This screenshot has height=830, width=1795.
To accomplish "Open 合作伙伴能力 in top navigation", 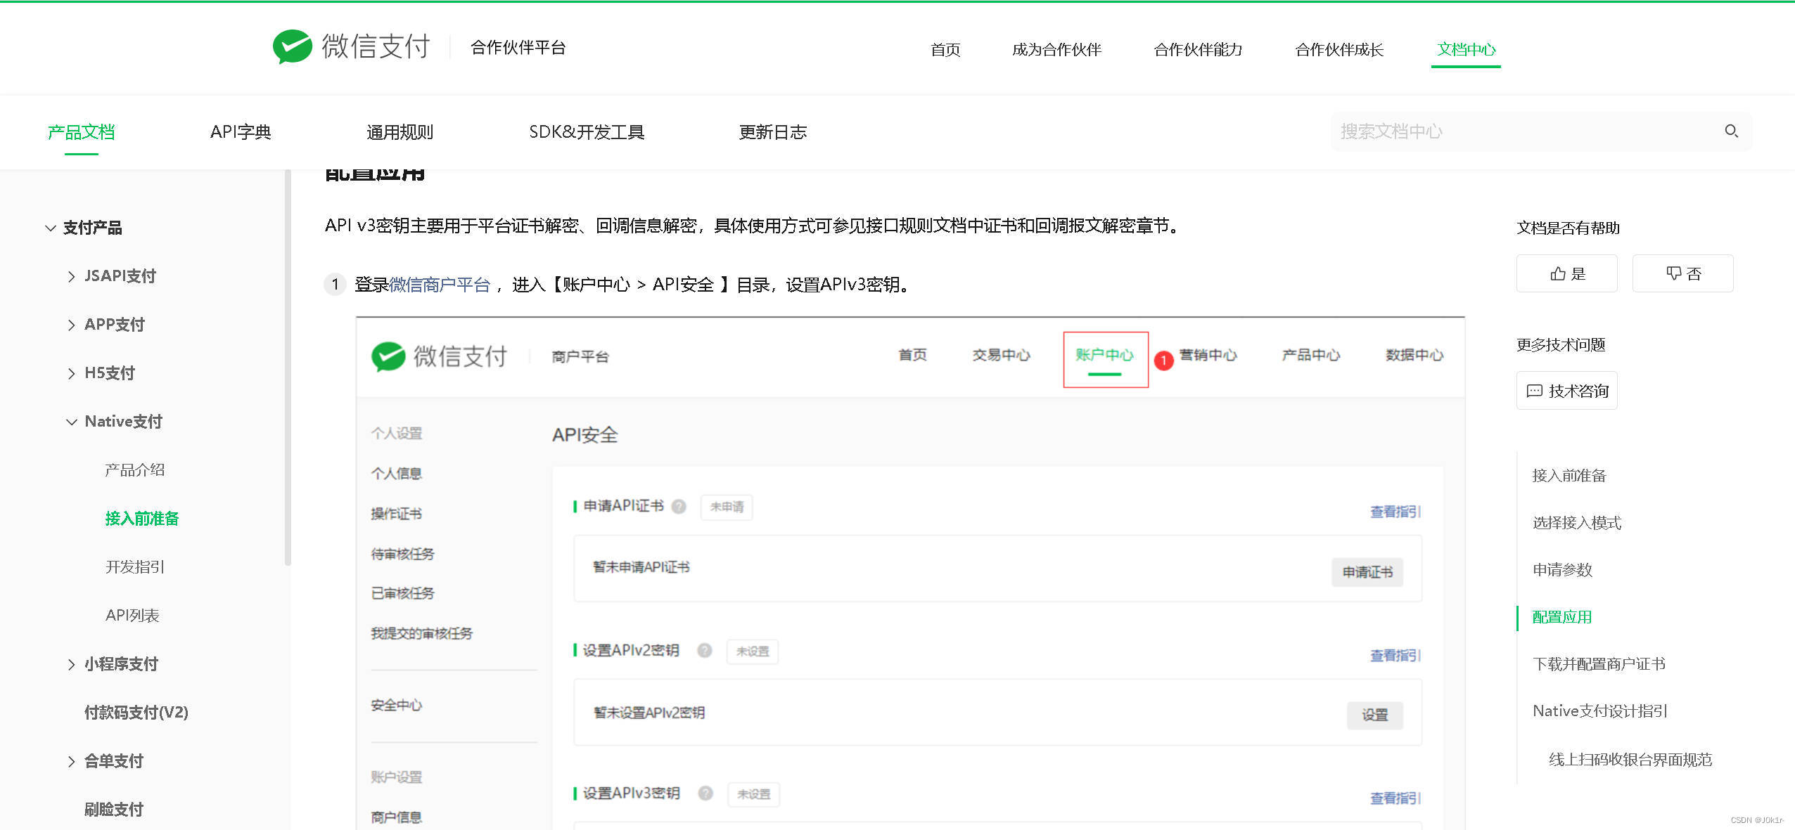I will coord(1197,50).
